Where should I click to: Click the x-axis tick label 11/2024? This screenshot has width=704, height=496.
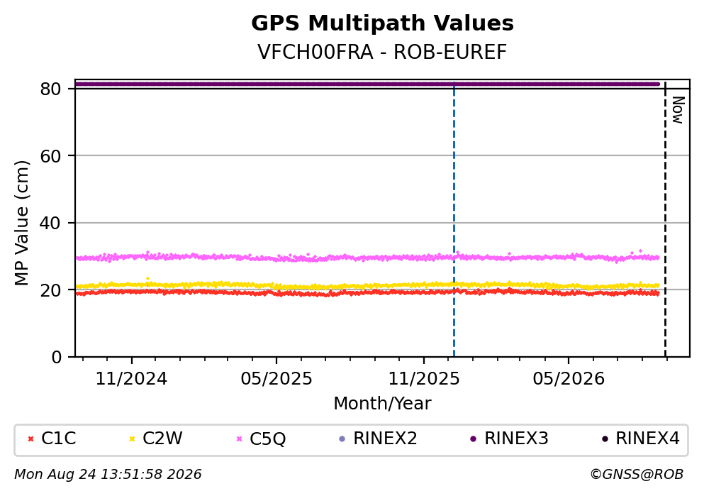click(132, 379)
